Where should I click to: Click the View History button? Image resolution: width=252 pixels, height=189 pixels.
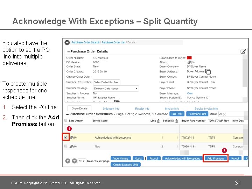click(x=121, y=159)
